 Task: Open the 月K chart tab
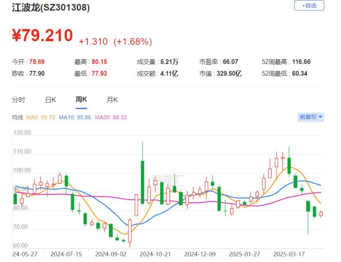tap(112, 100)
